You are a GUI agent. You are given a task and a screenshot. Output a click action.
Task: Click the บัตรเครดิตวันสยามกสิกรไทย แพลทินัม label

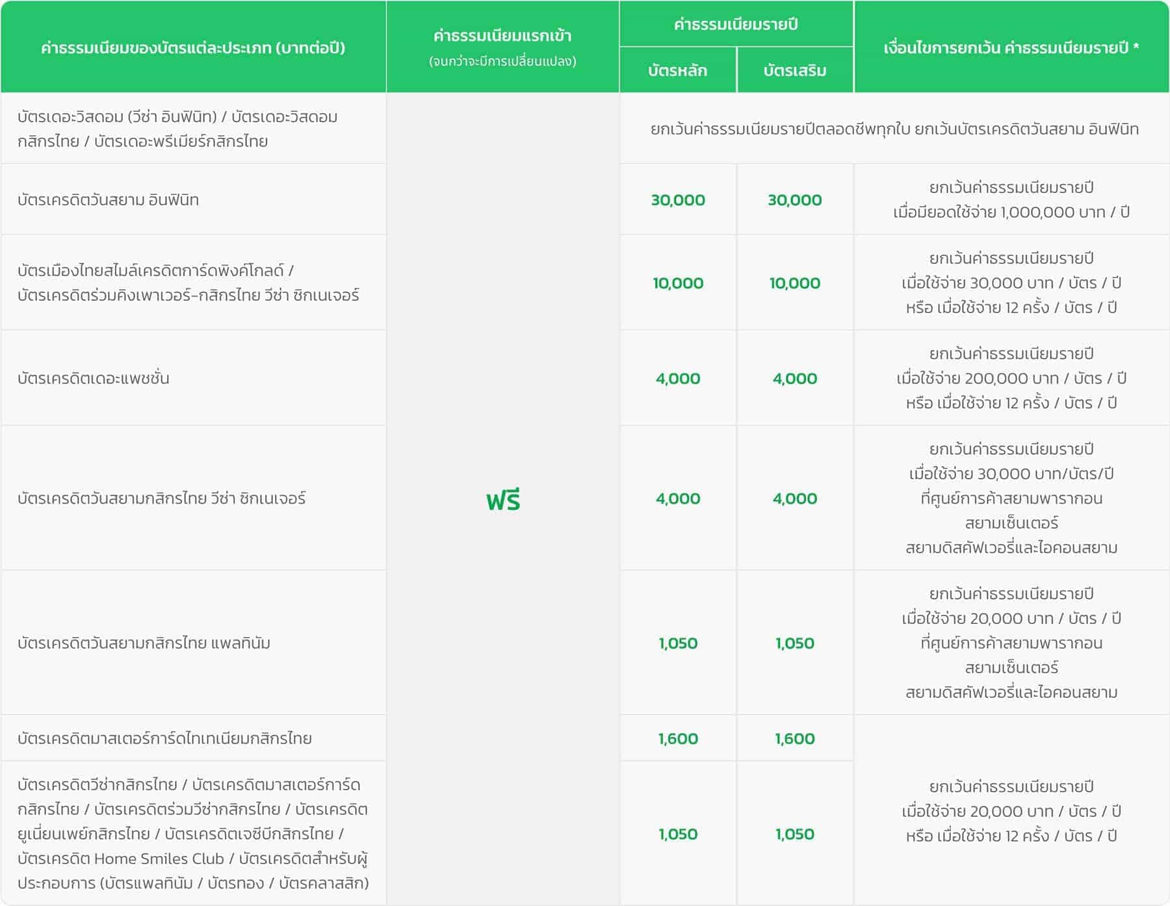[144, 643]
